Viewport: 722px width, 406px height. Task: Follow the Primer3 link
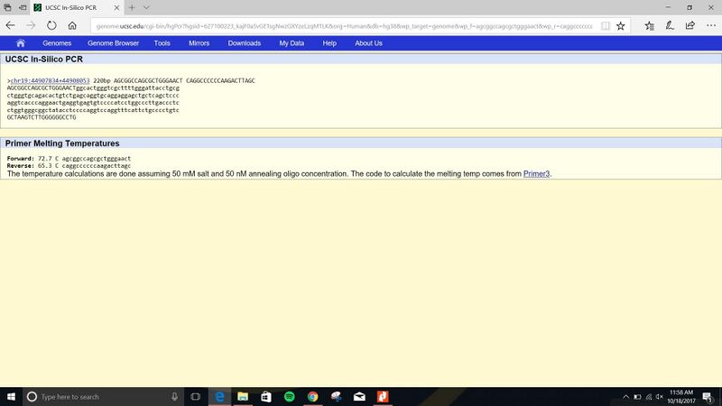point(536,173)
